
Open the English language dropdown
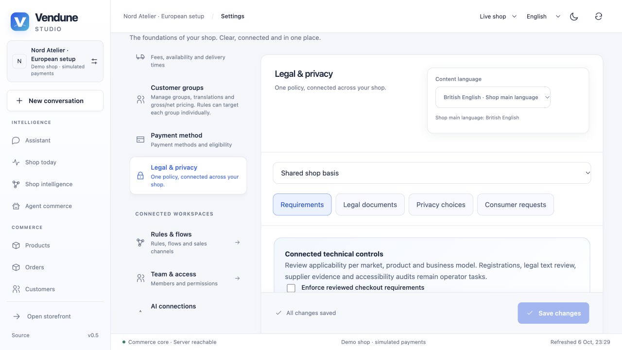543,17
